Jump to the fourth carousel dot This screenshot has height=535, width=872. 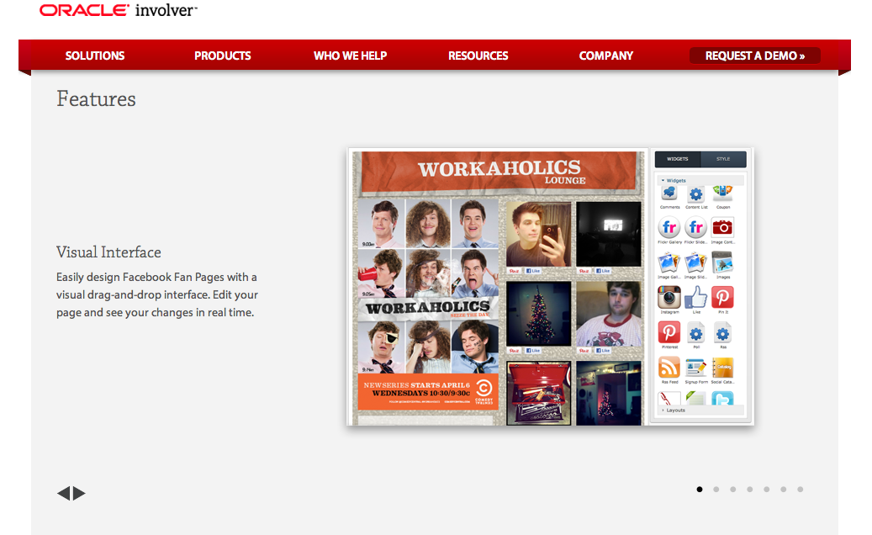pos(750,490)
